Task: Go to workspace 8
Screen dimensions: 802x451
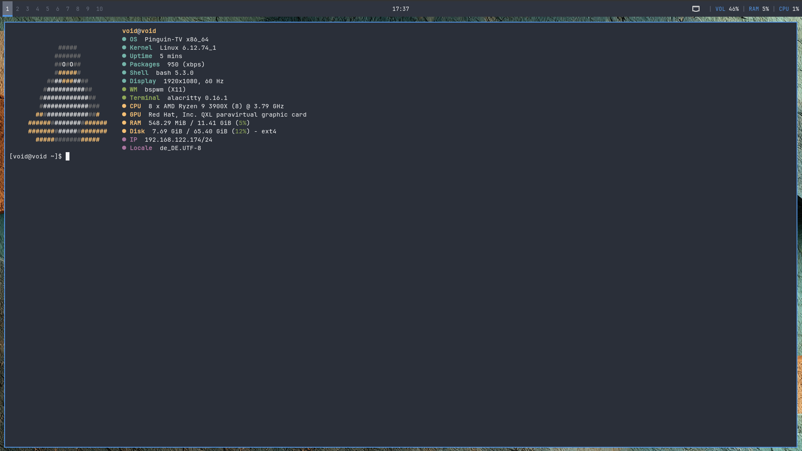Action: pyautogui.click(x=78, y=9)
